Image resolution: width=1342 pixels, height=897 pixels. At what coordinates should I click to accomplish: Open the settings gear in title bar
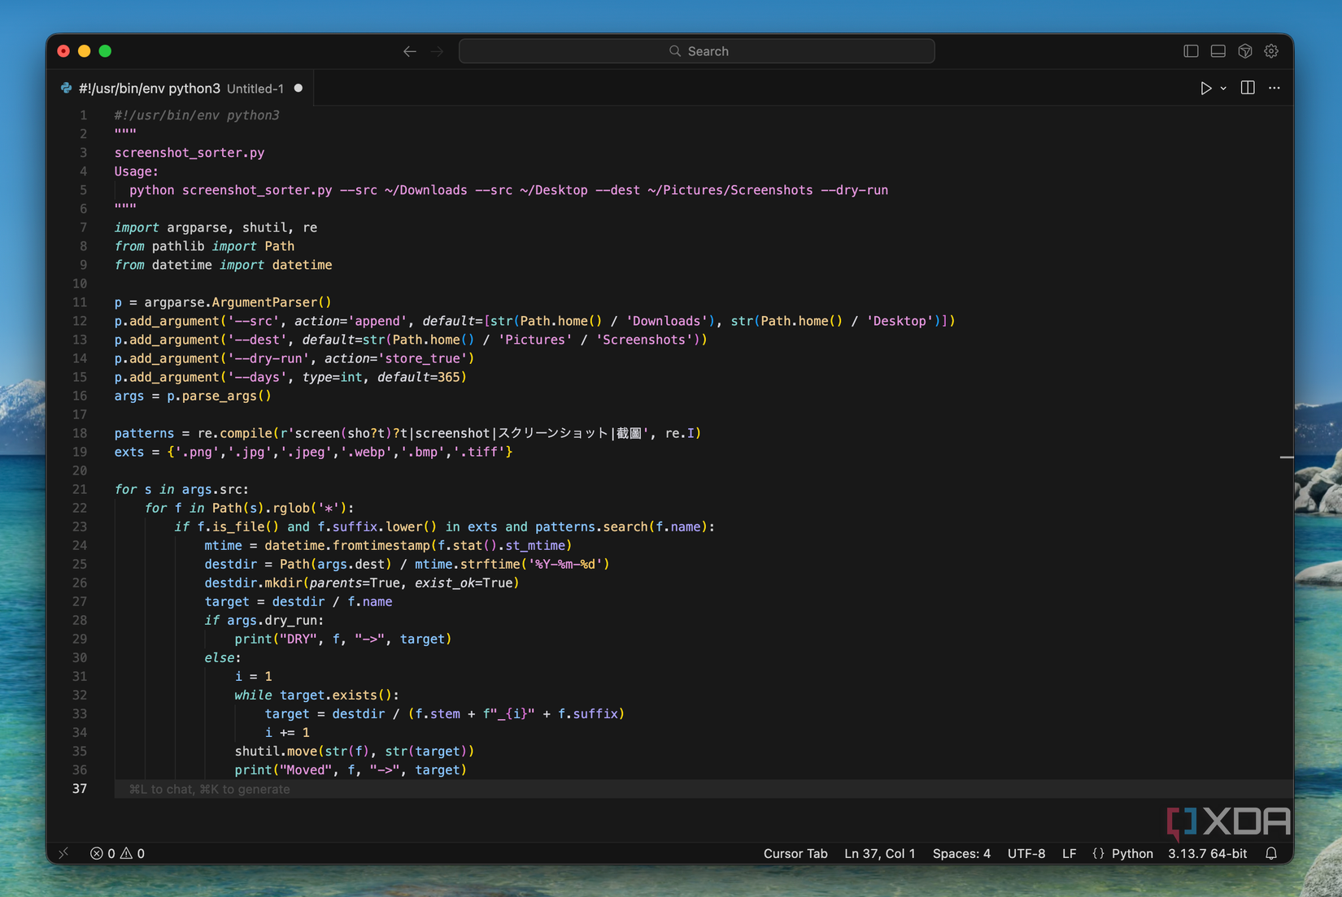[x=1271, y=51]
